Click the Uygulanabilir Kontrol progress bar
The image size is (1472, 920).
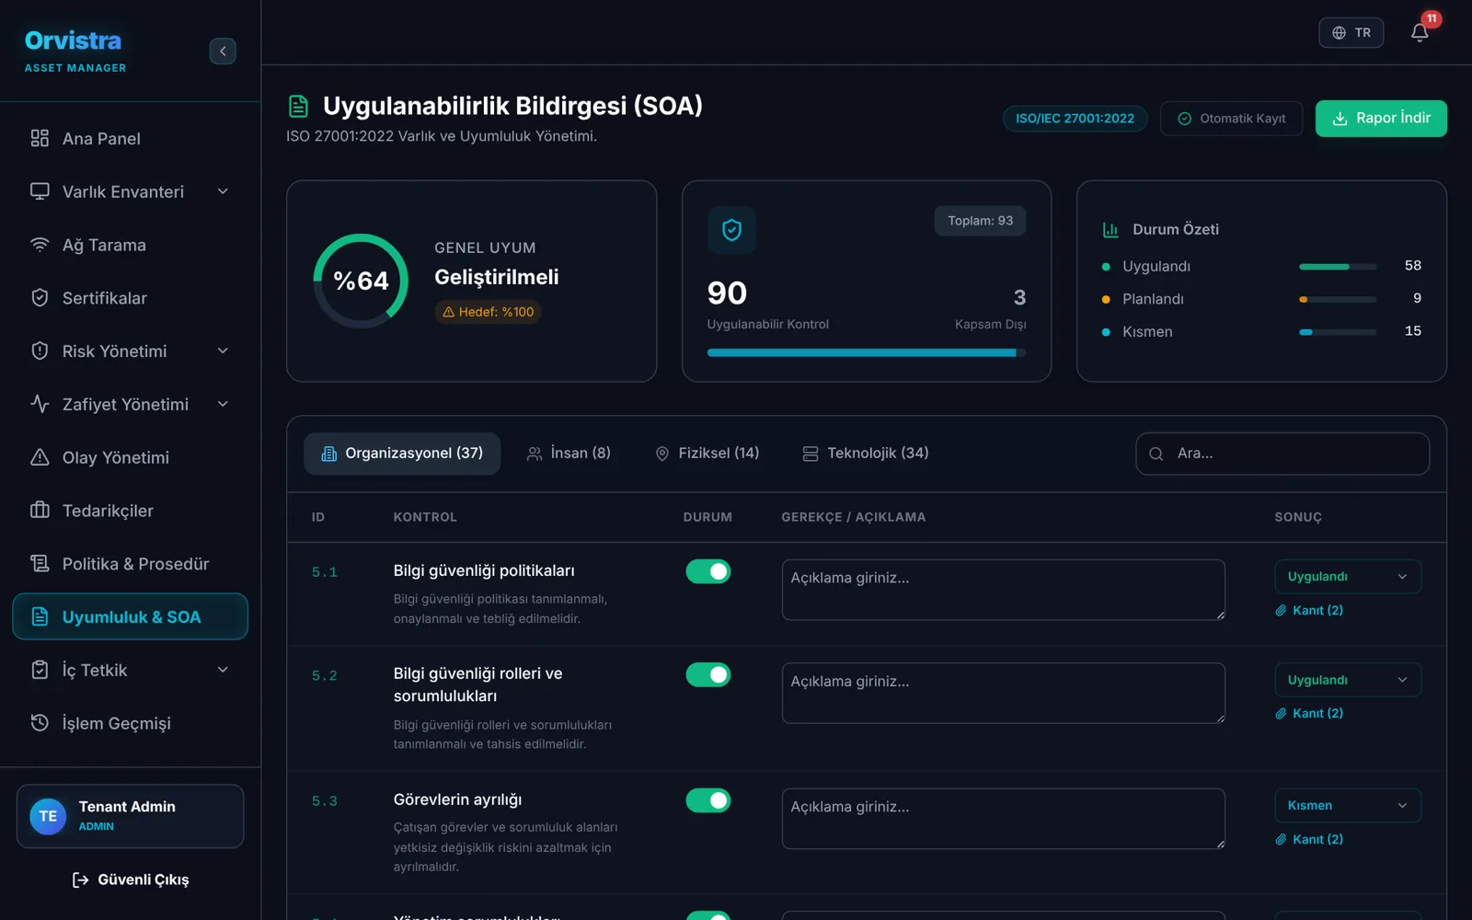point(866,352)
